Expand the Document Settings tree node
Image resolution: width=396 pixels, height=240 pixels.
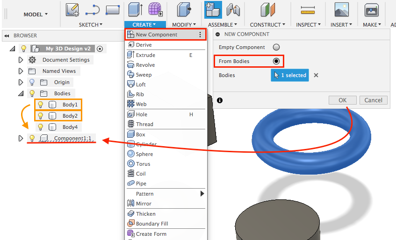[21, 60]
